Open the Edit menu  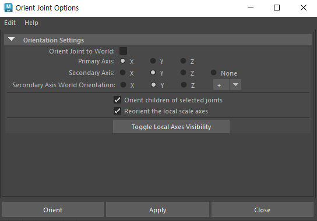pyautogui.click(x=10, y=23)
